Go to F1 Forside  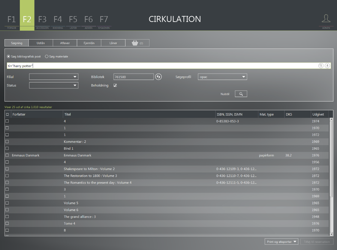pyautogui.click(x=12, y=22)
